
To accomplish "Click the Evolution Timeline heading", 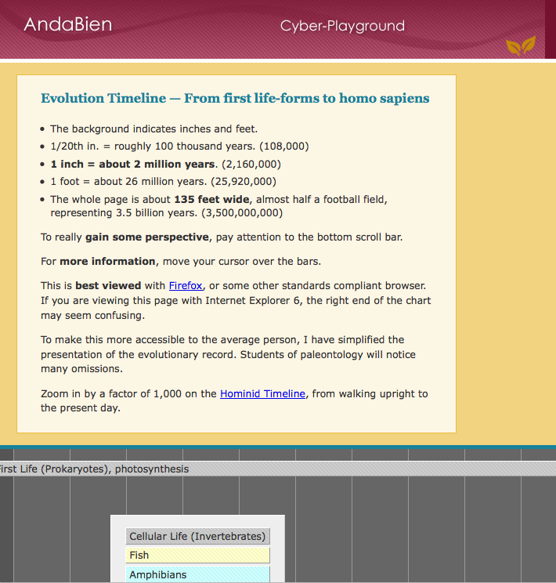I will point(235,99).
